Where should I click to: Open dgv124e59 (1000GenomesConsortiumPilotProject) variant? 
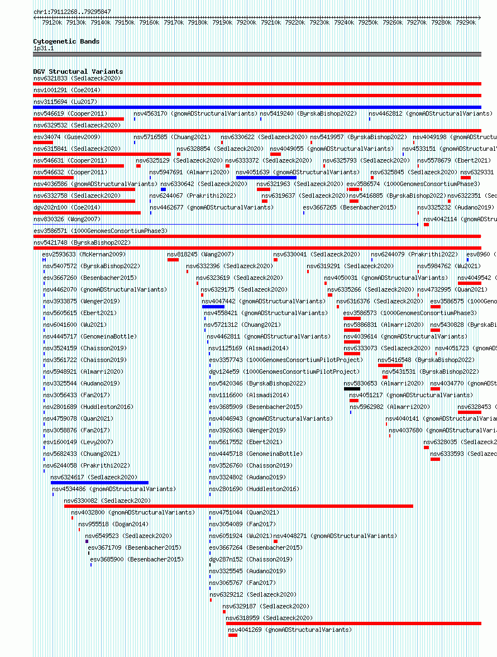click(284, 372)
